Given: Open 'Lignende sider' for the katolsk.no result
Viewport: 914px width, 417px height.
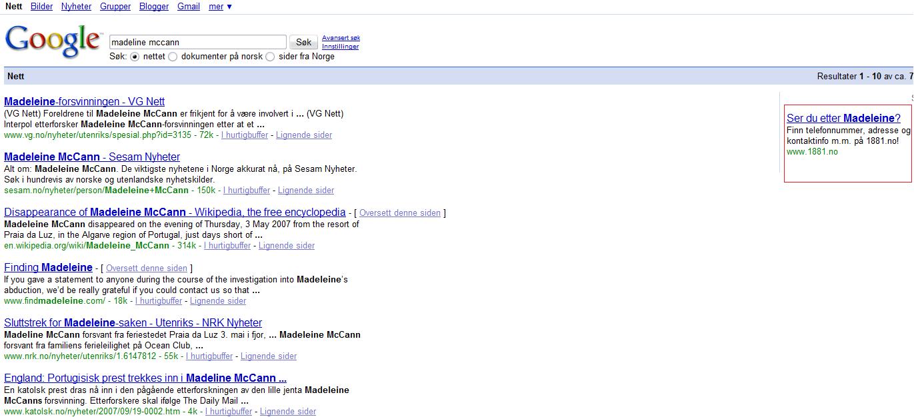Looking at the screenshot, I should click(288, 412).
